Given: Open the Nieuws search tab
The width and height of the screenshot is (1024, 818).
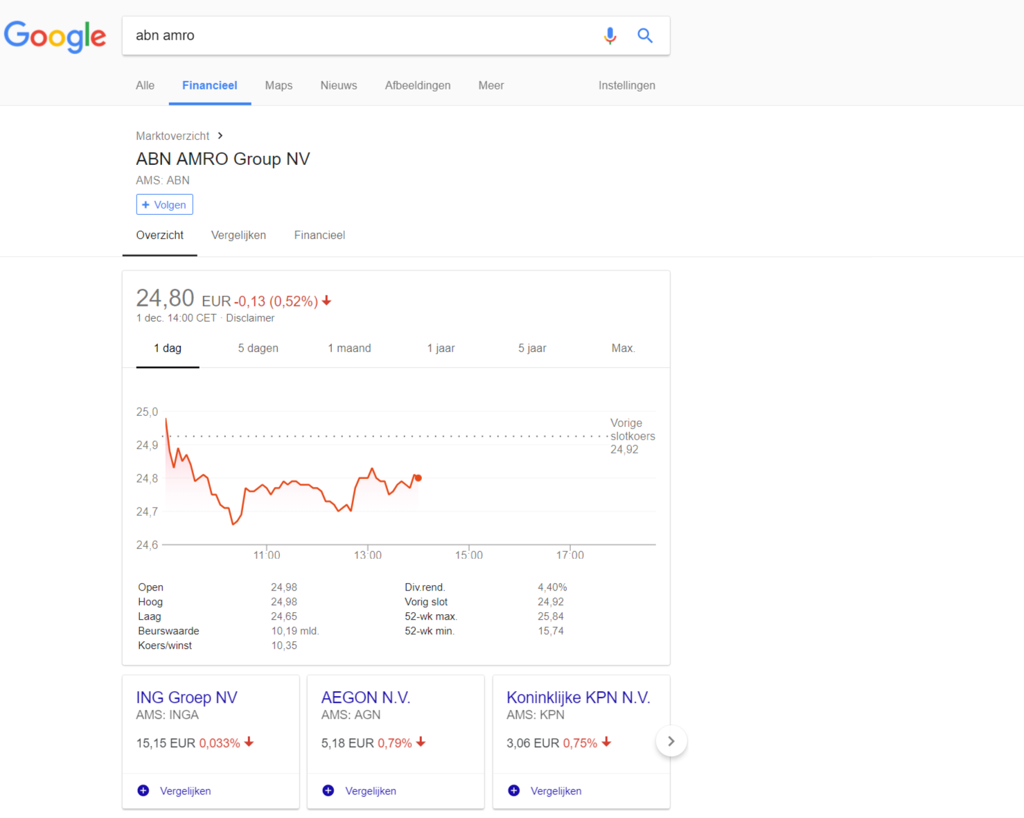Looking at the screenshot, I should [338, 85].
